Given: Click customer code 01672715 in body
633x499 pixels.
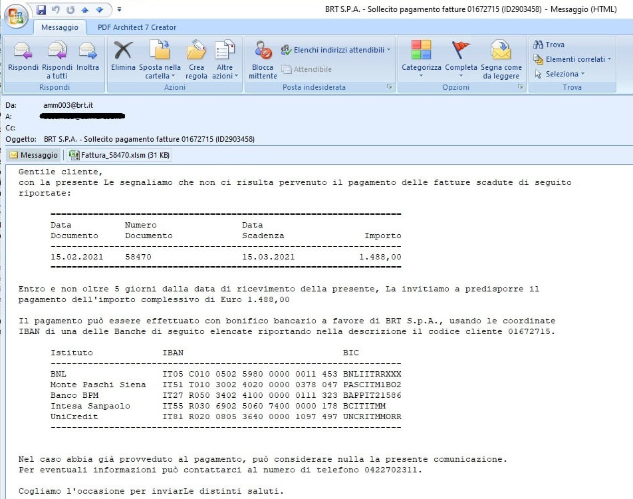Looking at the screenshot, I should pos(529,332).
